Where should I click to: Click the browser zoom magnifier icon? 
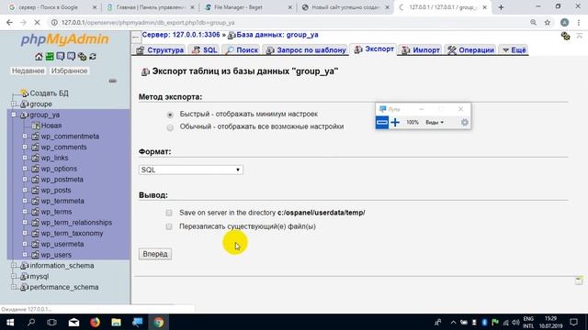tap(533, 22)
